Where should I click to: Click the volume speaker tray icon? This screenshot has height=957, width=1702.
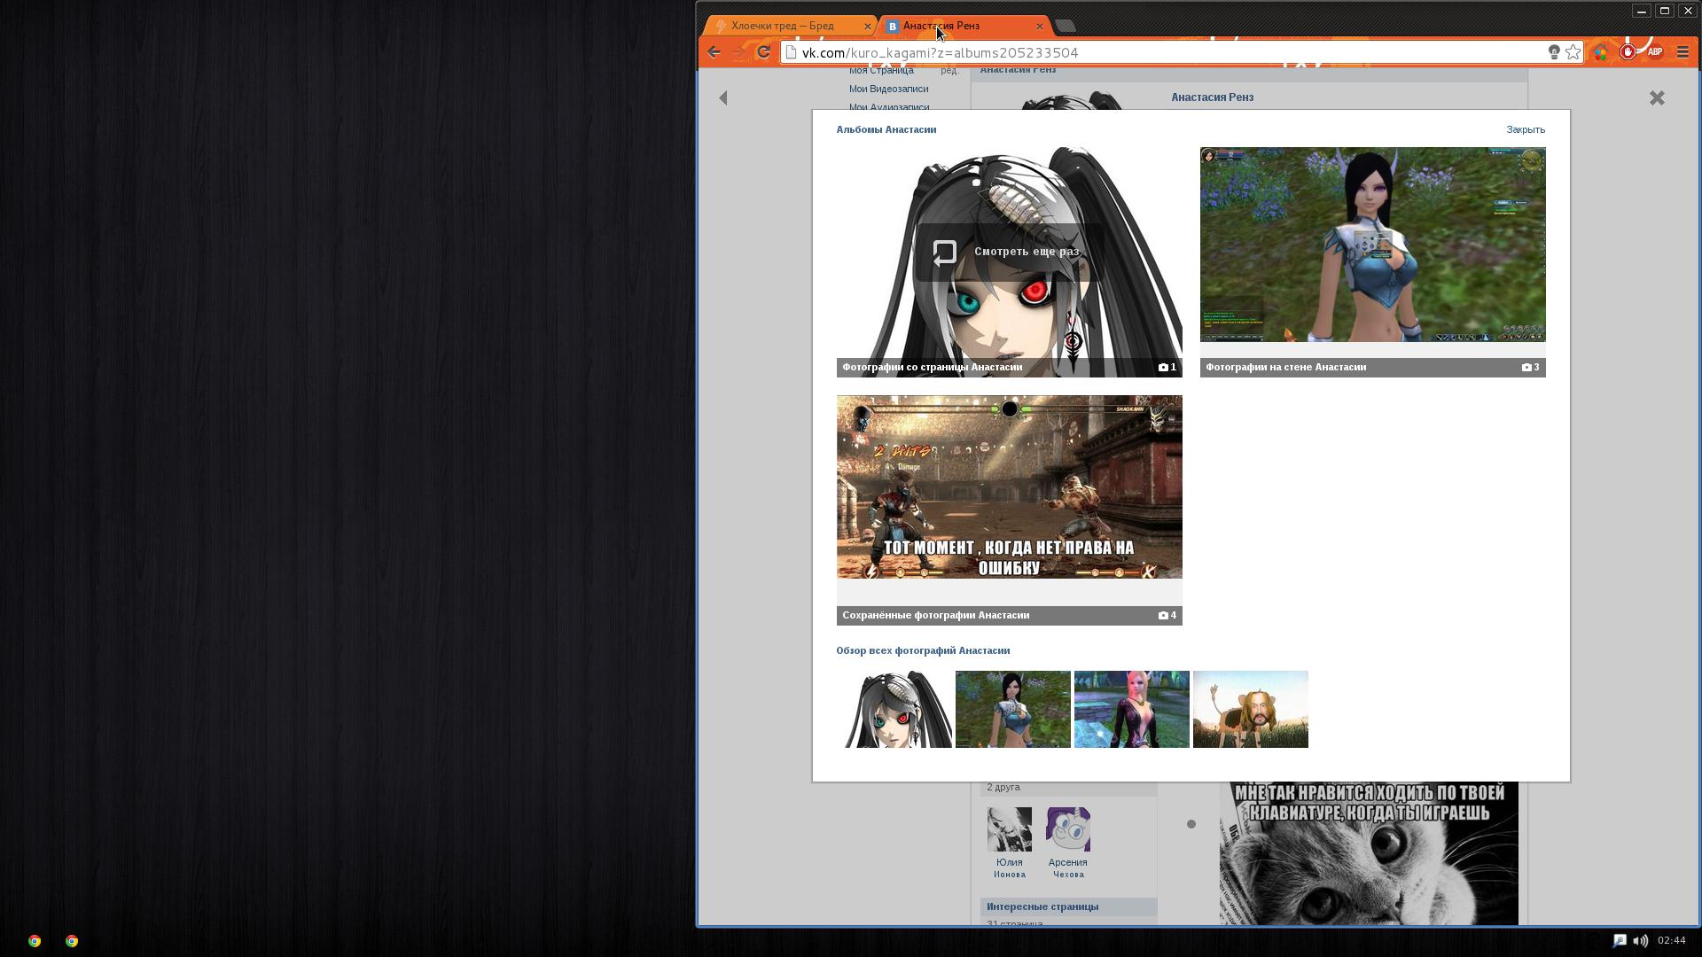click(1641, 941)
